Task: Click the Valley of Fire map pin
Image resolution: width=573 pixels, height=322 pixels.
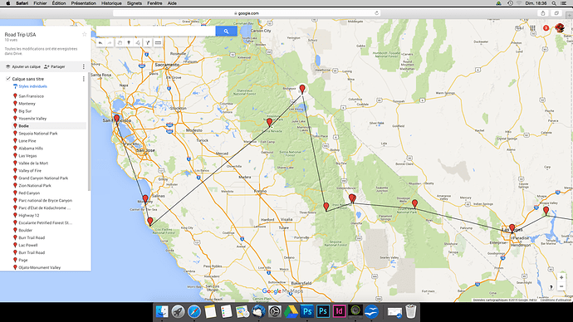Action: [546, 211]
